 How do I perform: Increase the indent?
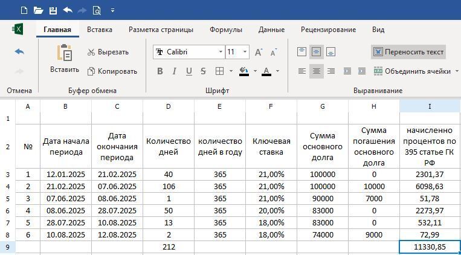tap(362, 71)
